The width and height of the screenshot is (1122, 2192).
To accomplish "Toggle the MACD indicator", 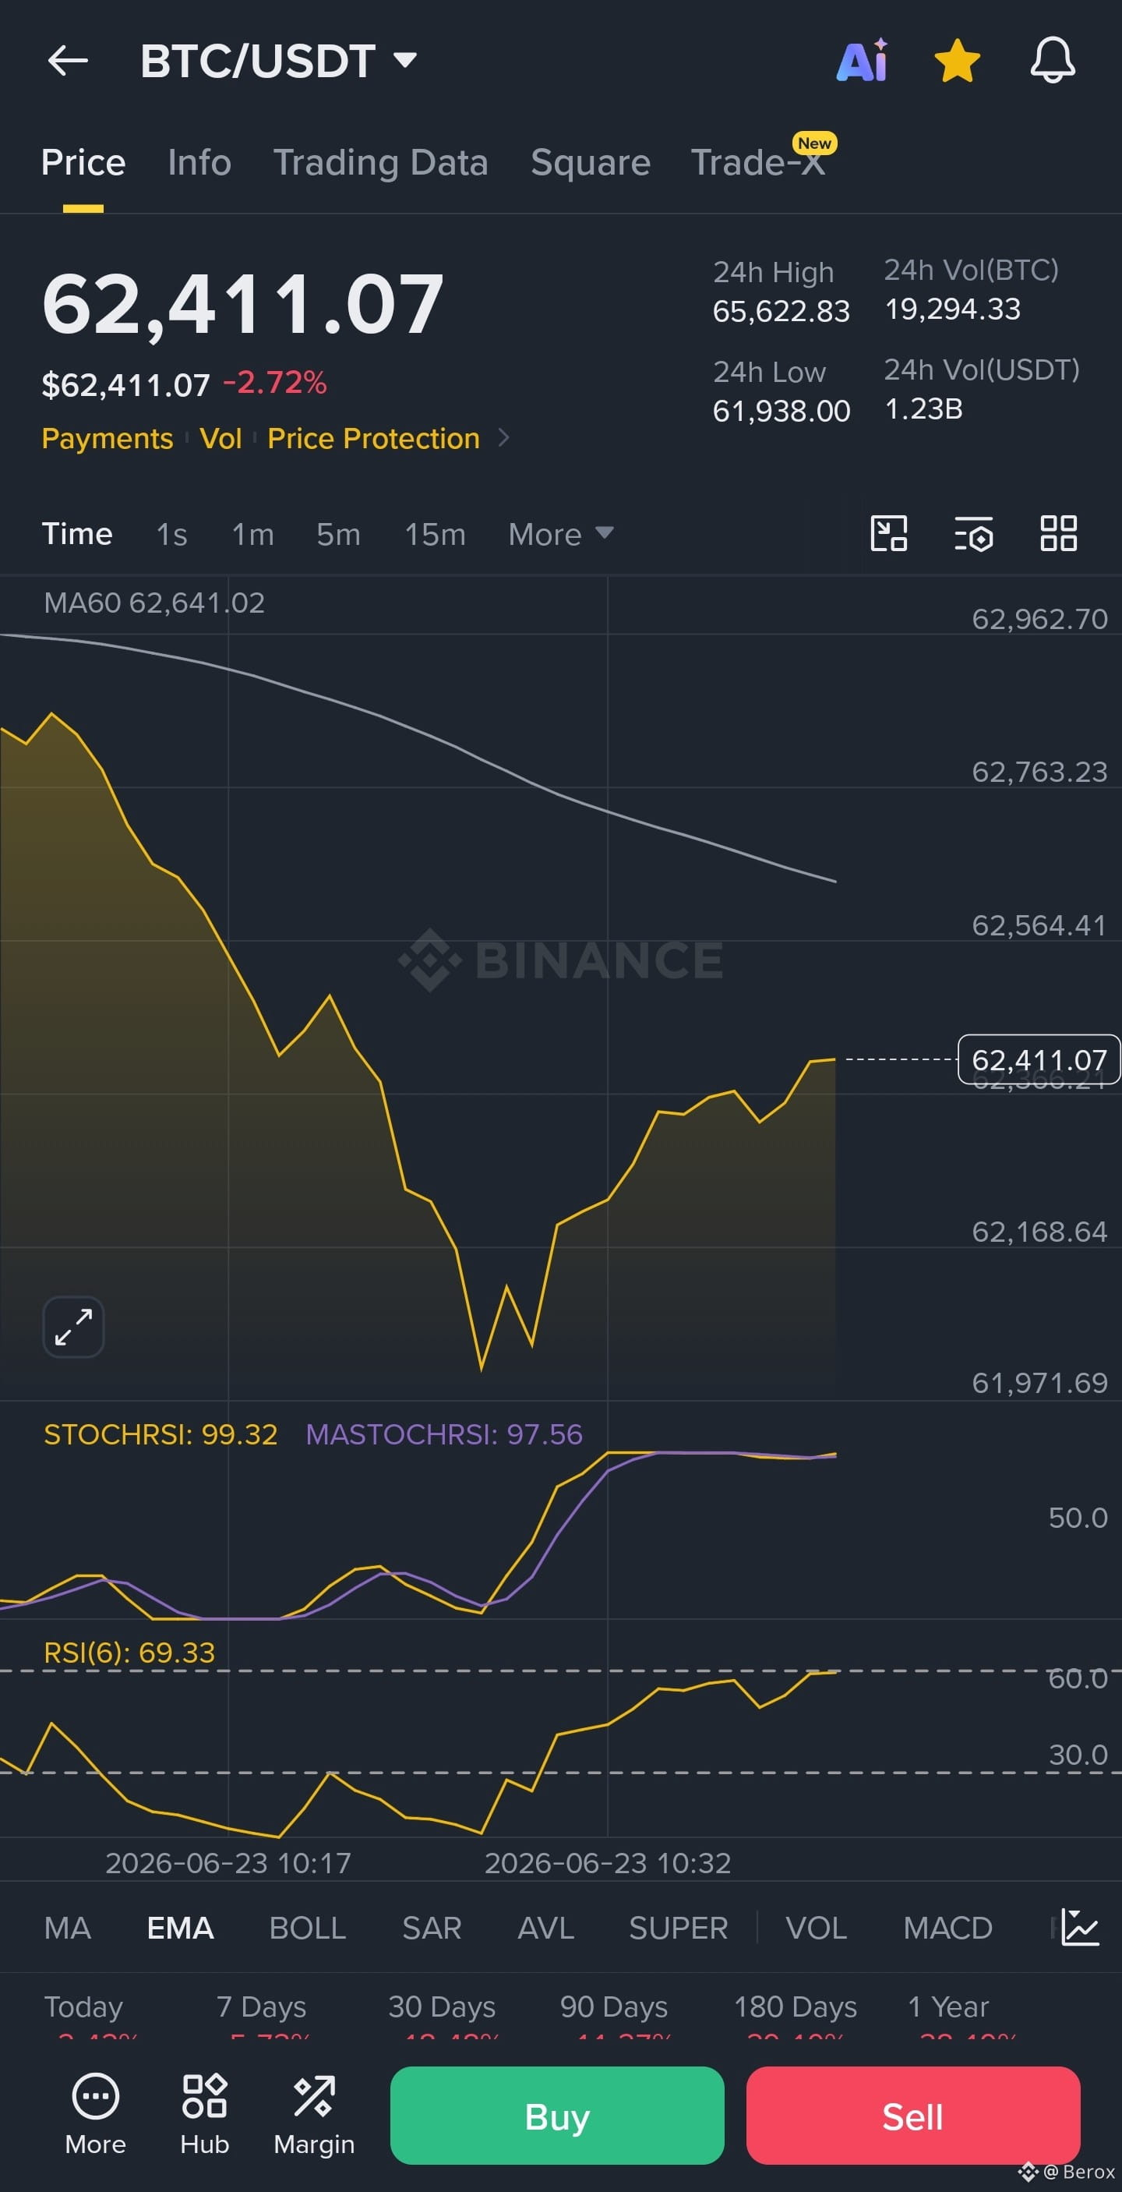I will (x=947, y=1928).
